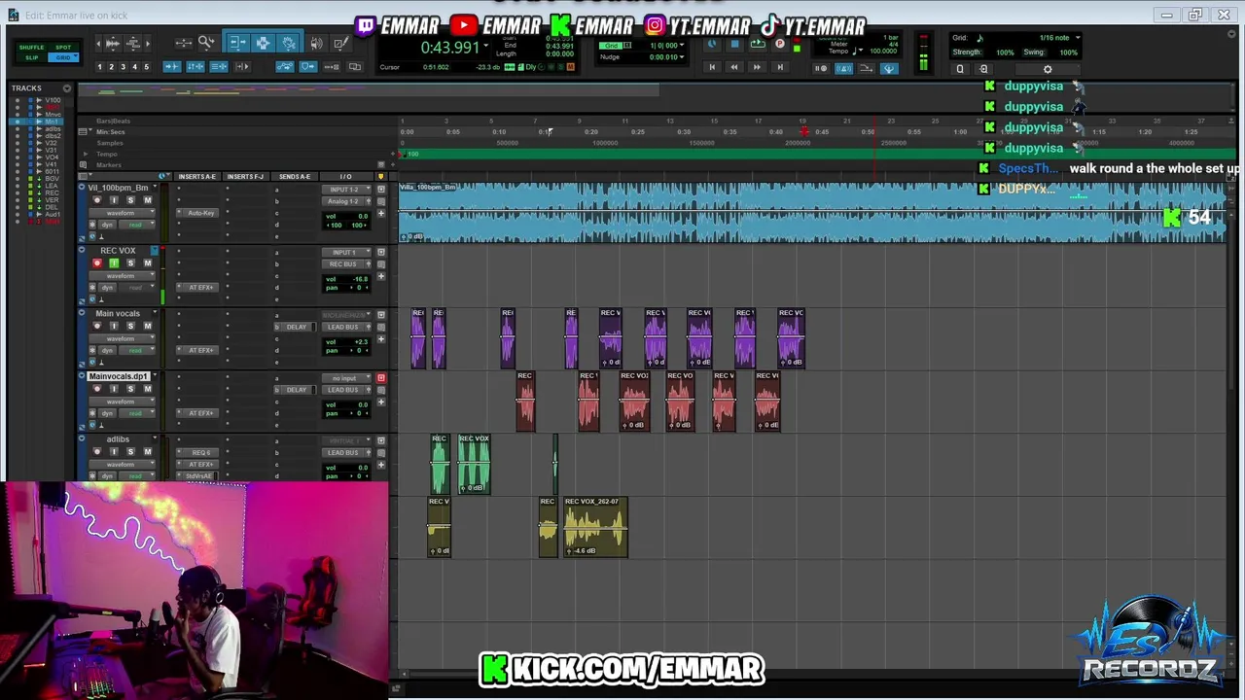The image size is (1245, 700).
Task: Click the Mainvocals.dp1 track name
Action: 118,376
